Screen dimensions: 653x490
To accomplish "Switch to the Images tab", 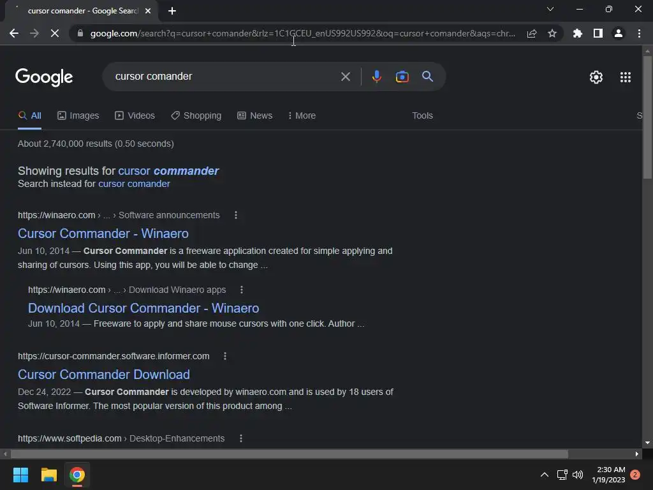I will (78, 116).
